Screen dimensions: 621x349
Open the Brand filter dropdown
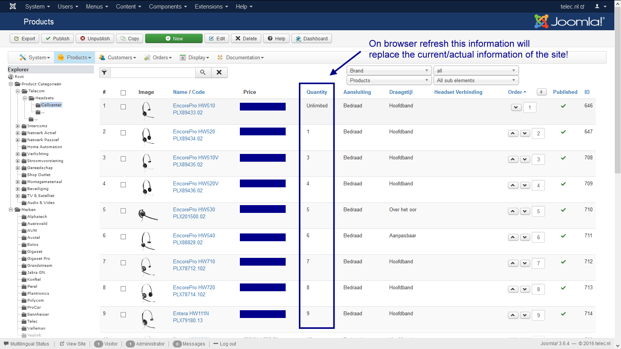pyautogui.click(x=389, y=71)
